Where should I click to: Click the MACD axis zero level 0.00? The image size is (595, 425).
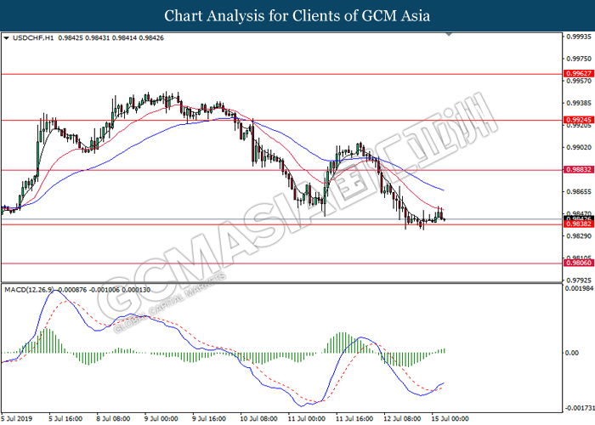pyautogui.click(x=572, y=353)
